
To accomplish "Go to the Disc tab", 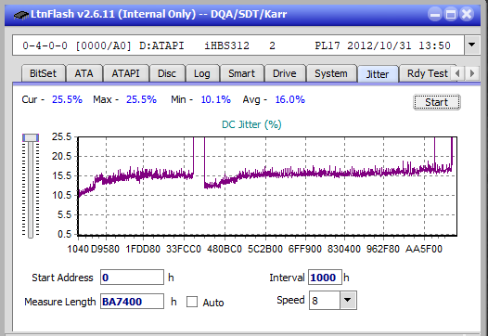I will tap(167, 73).
